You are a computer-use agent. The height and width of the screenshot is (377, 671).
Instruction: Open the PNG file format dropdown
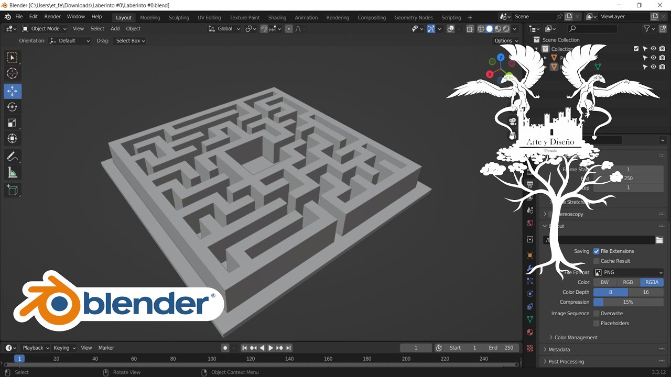pos(629,272)
